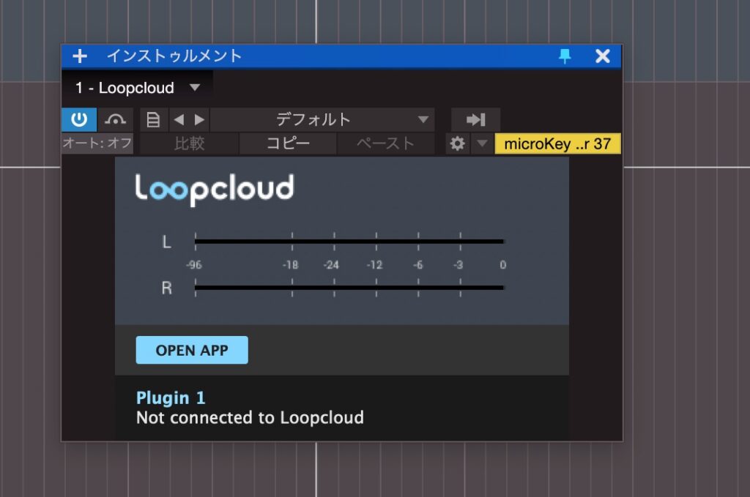The height and width of the screenshot is (497, 750).
Task: Click the Loopcloud logo
Action: [215, 189]
